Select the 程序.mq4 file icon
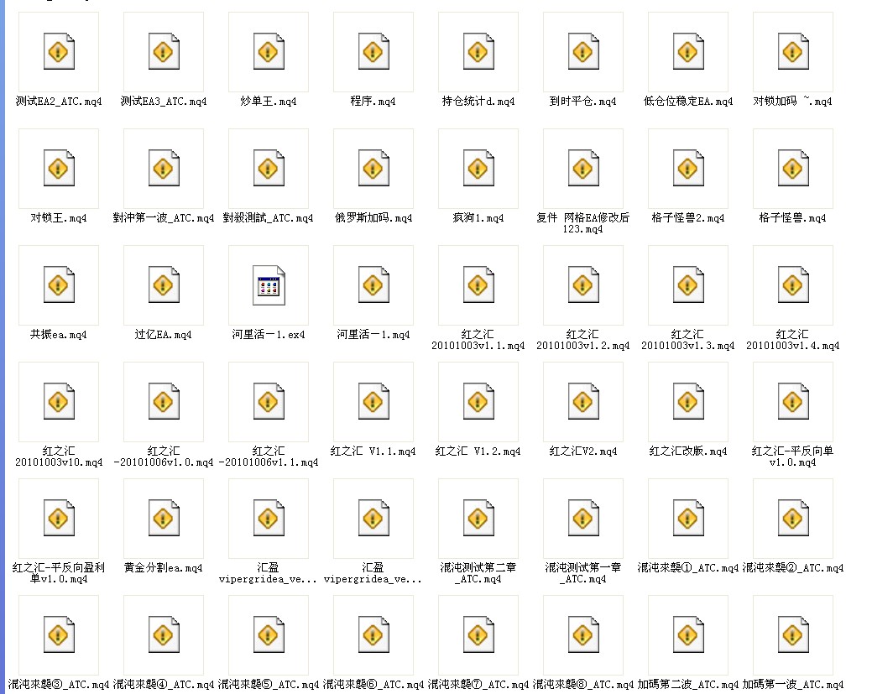Image resolution: width=893 pixels, height=694 pixels. [x=373, y=52]
